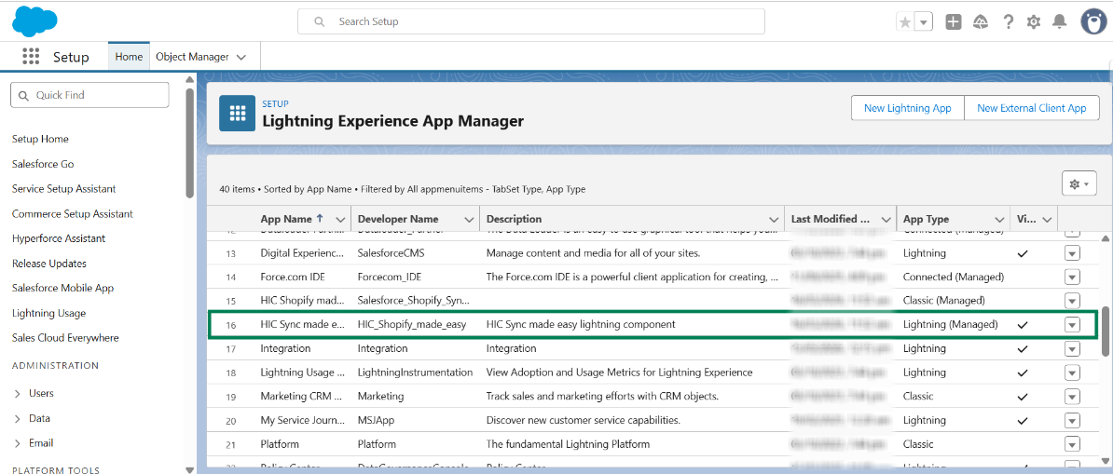Click the New Lightning App button

click(x=907, y=108)
